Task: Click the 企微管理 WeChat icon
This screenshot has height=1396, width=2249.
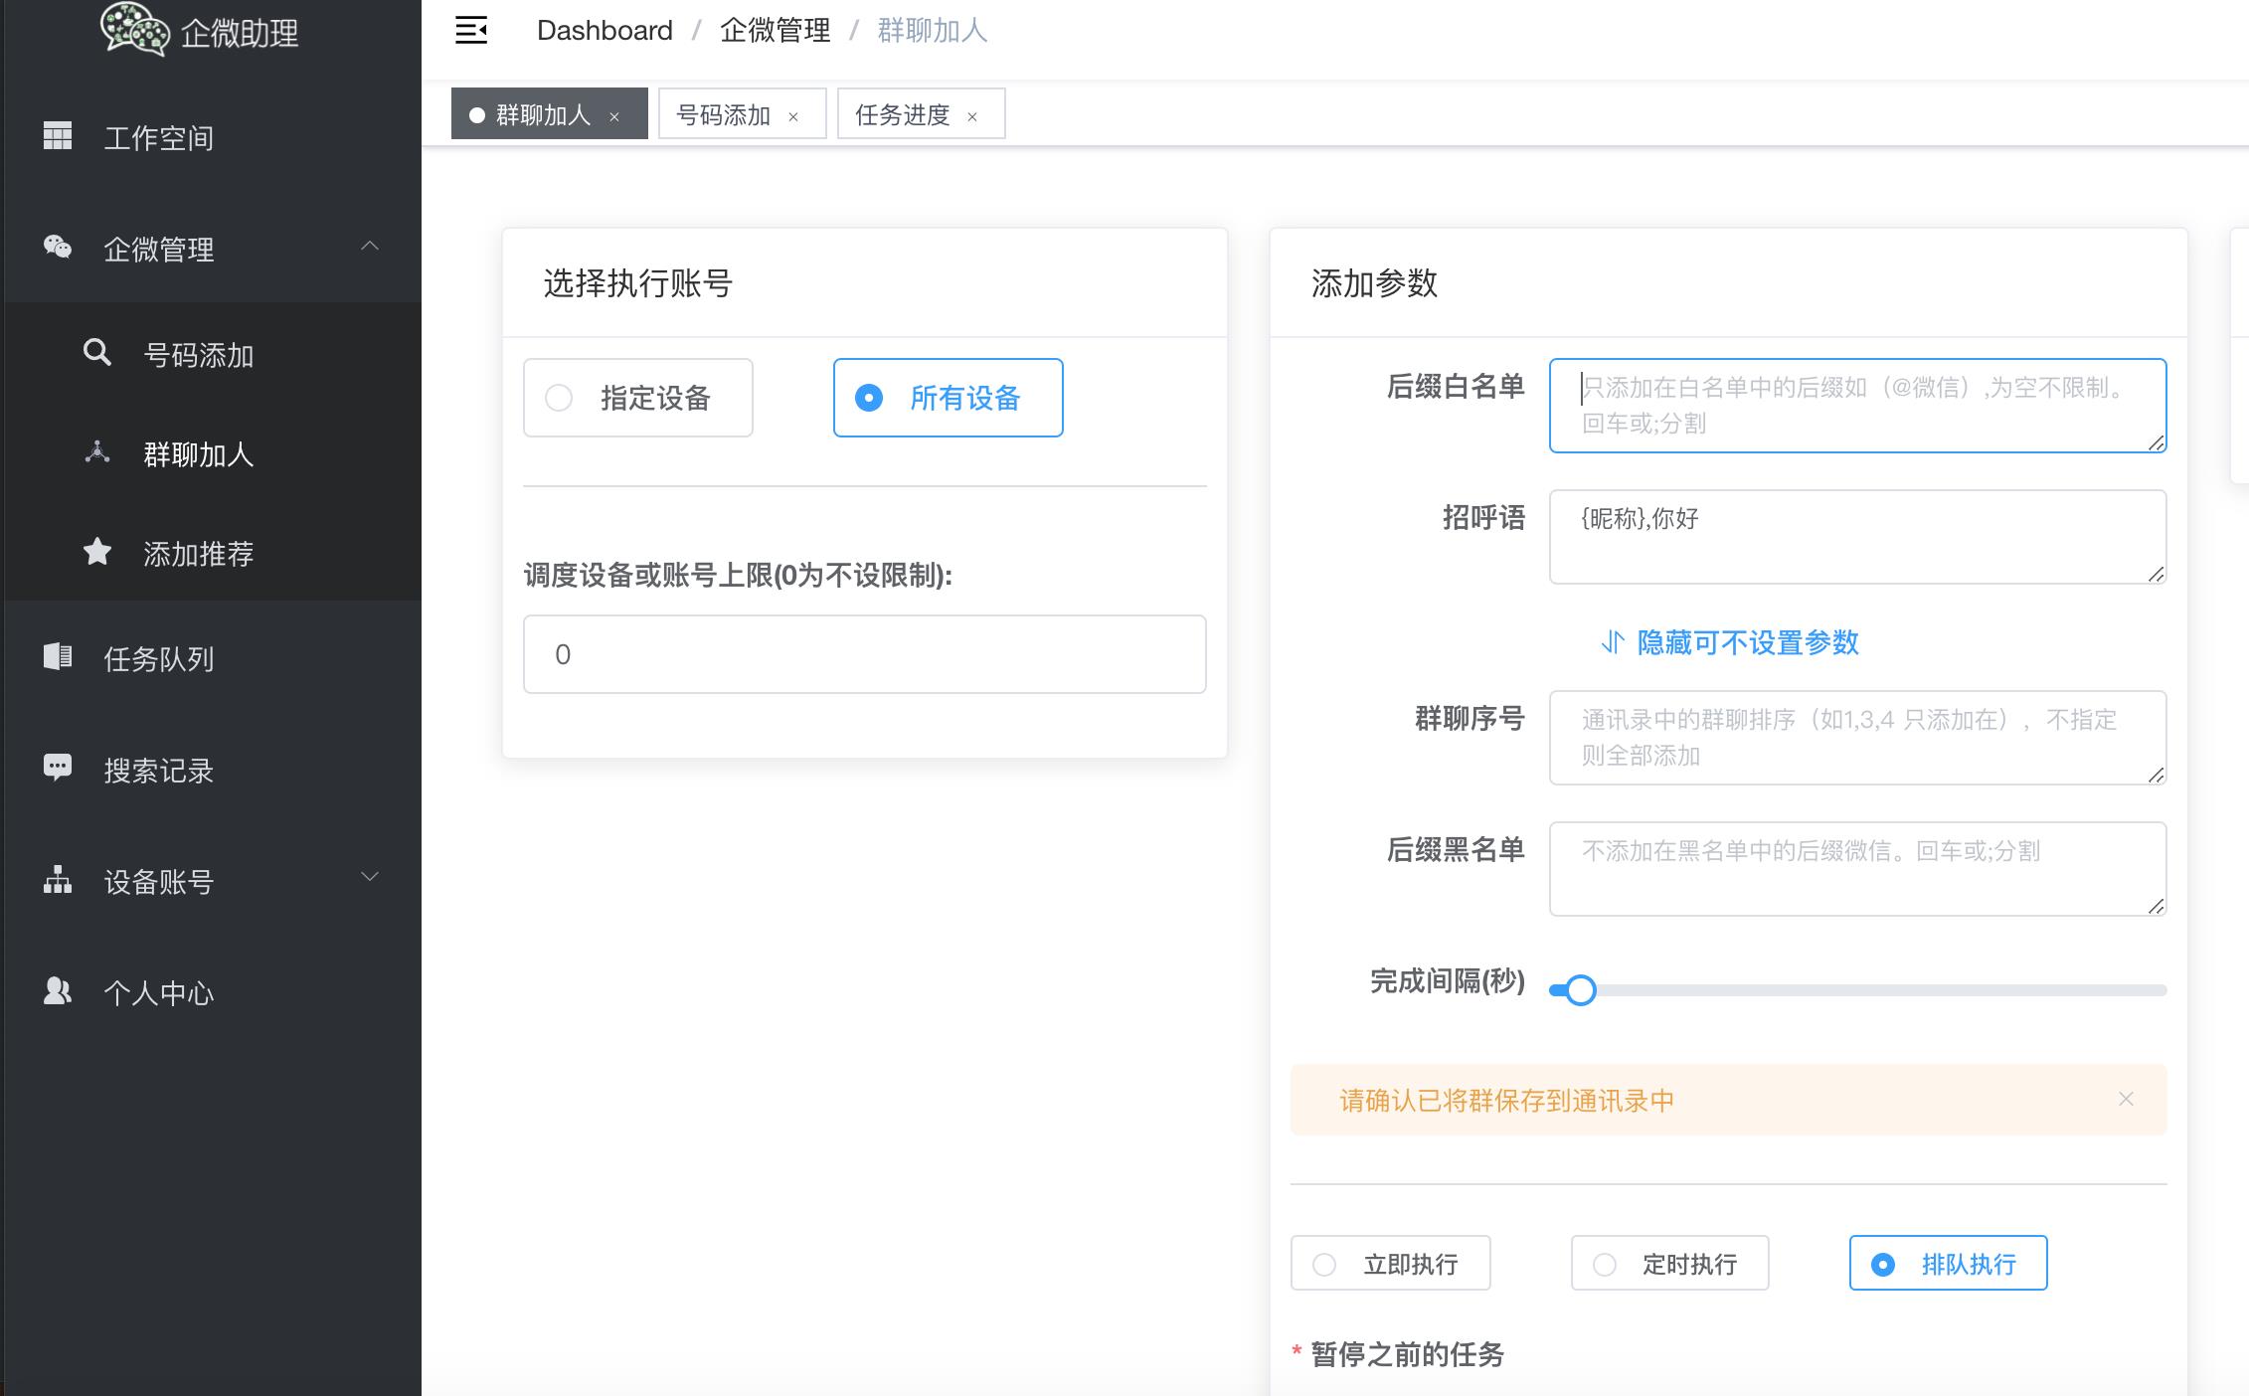Action: tap(58, 247)
